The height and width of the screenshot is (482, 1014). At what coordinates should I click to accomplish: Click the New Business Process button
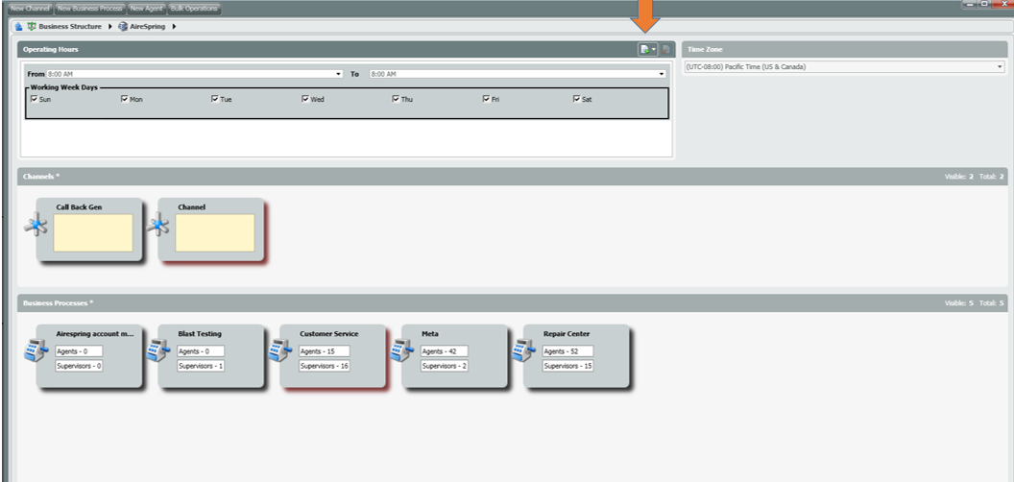click(x=89, y=9)
